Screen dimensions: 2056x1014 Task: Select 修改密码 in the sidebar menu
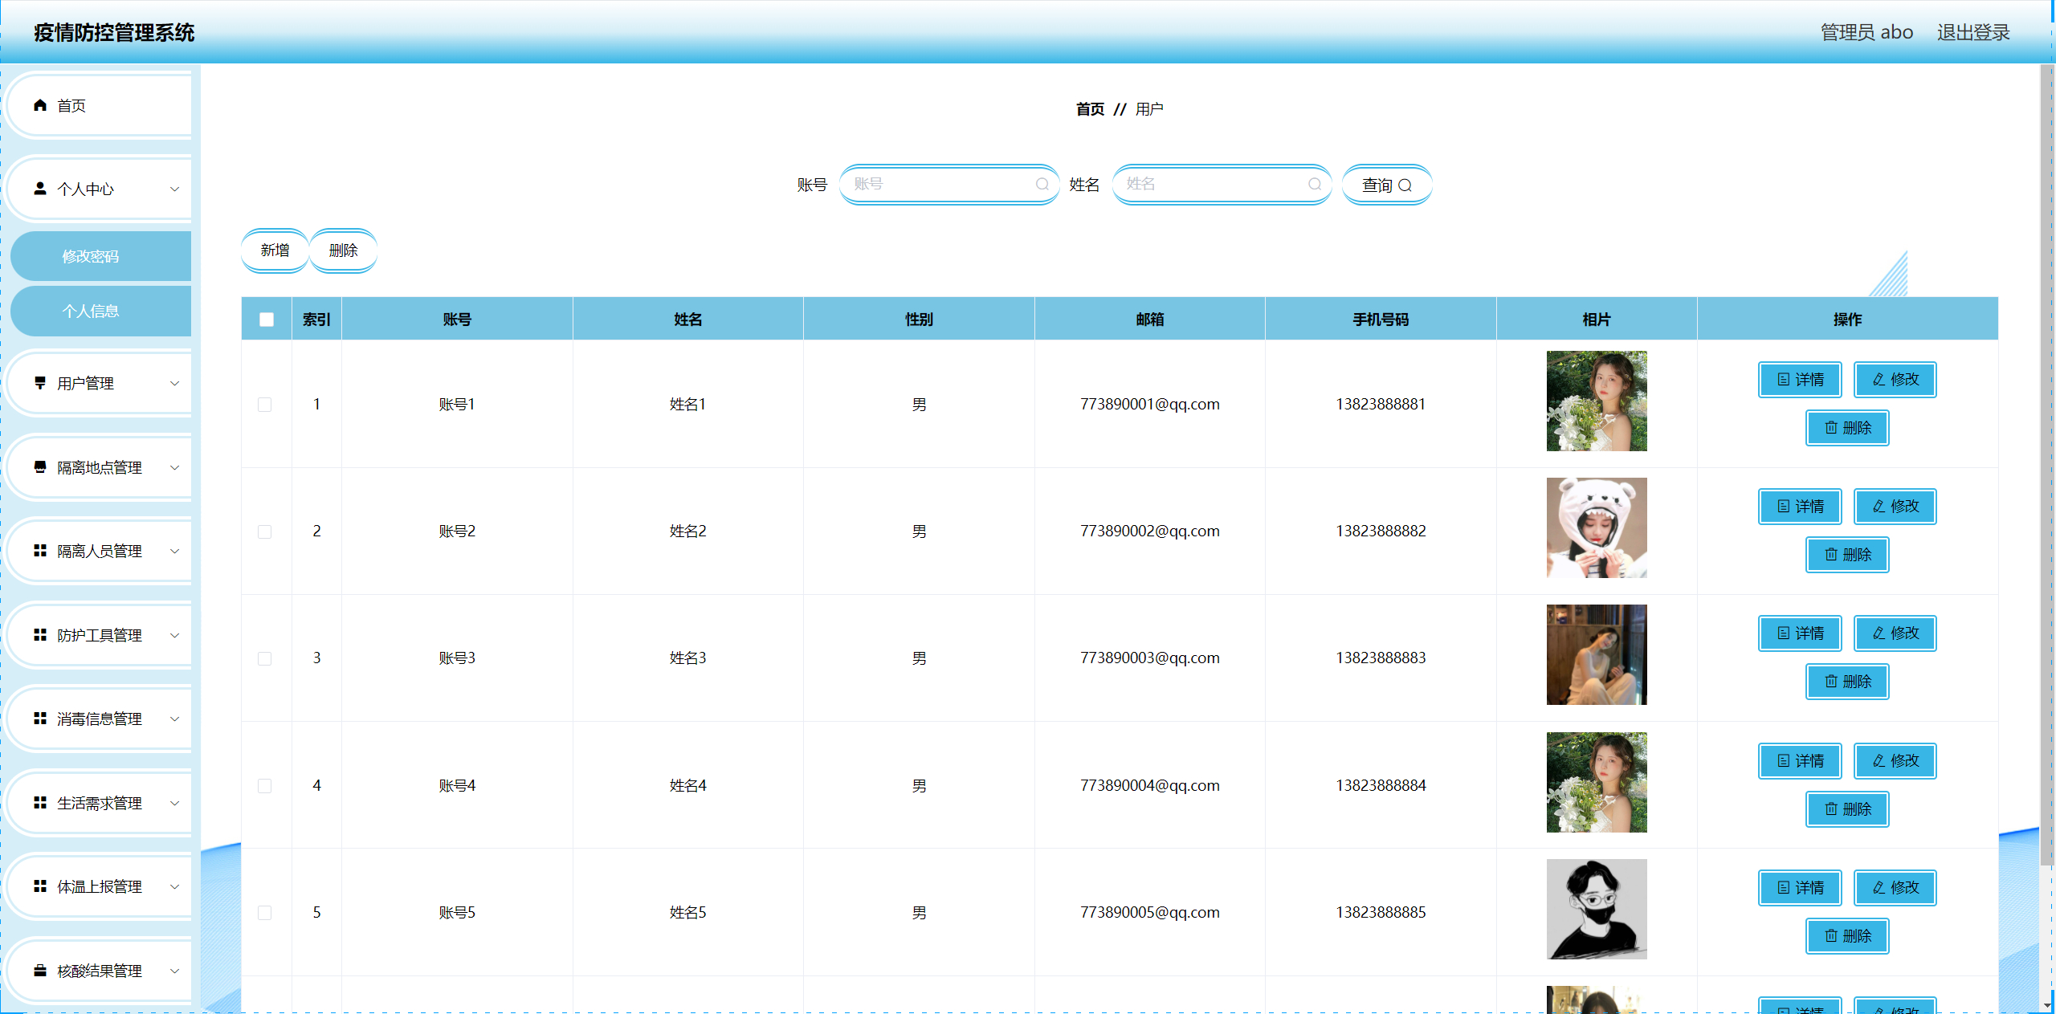tap(90, 256)
